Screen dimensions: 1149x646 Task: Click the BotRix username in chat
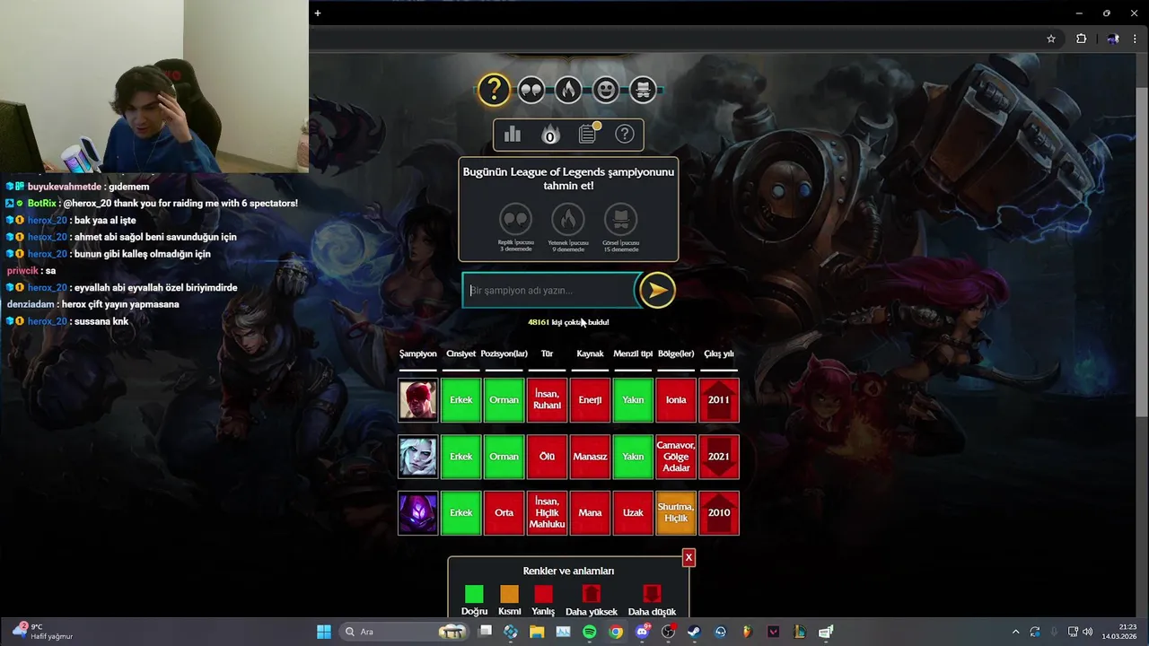[x=42, y=204]
